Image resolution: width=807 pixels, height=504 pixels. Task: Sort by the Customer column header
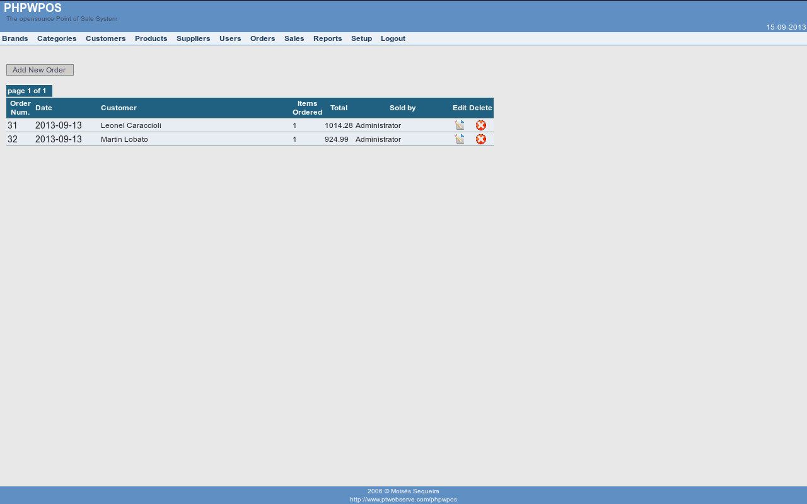click(x=119, y=107)
